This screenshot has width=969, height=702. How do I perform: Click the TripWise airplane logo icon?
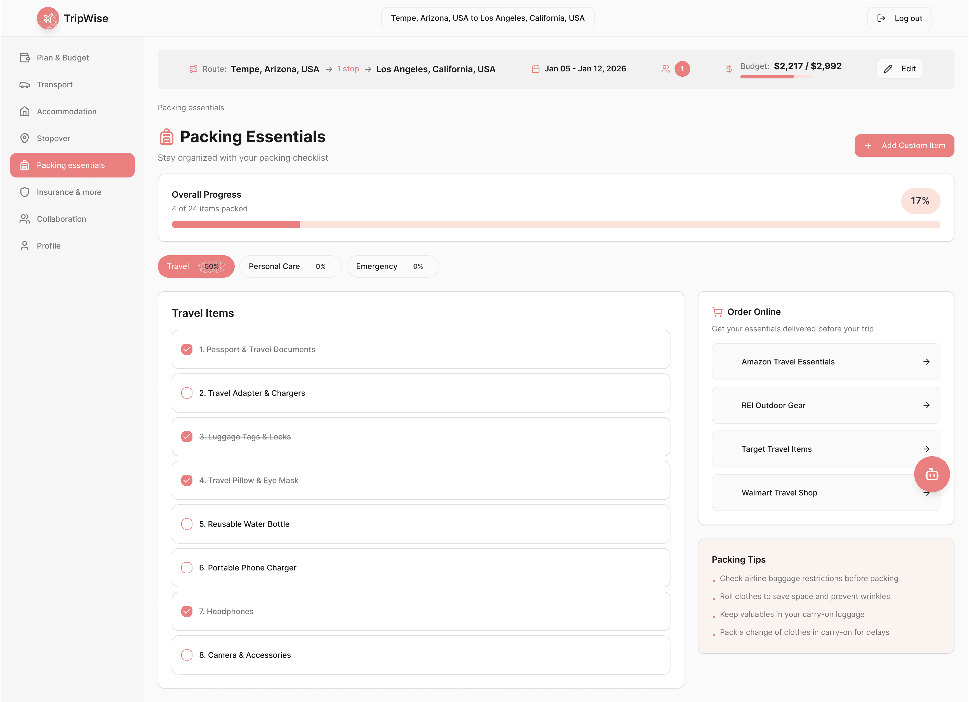[x=48, y=18]
